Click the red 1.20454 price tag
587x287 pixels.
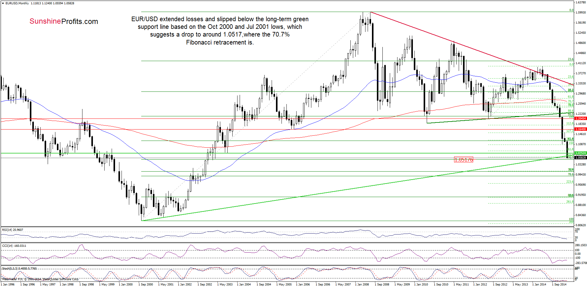581,118
